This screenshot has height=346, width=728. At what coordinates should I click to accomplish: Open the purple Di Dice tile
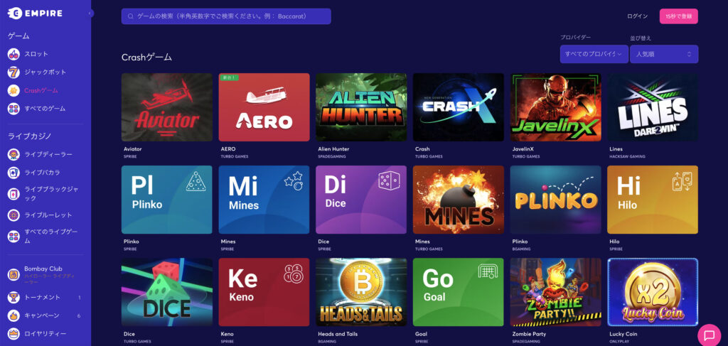coord(361,200)
